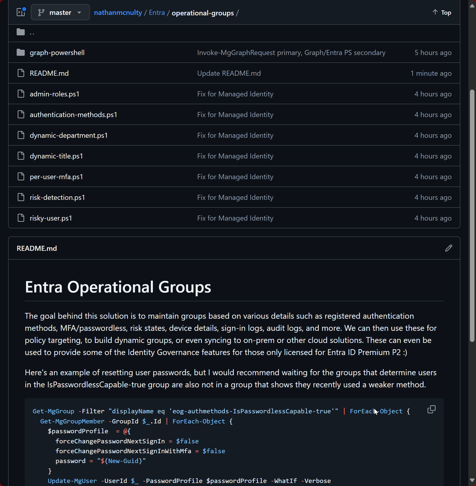
Task: Go to Entra repository breadcrumb
Action: 157,13
